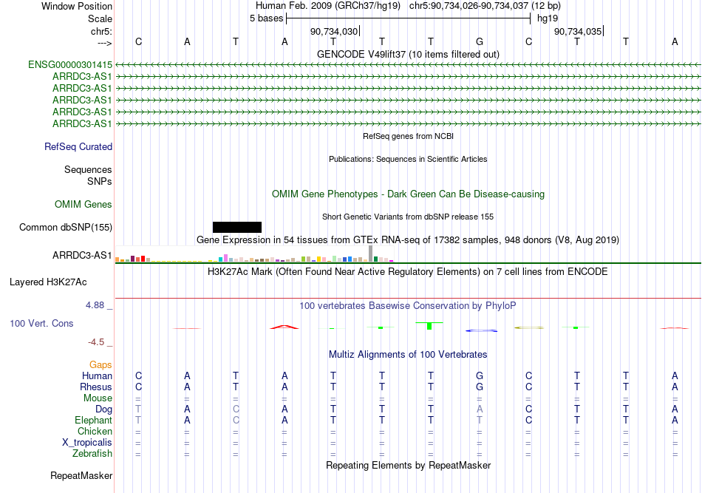Image resolution: width=702 pixels, height=493 pixels.
Task: Click 'RefSeq genes from NCBI' title
Action: (x=408, y=136)
